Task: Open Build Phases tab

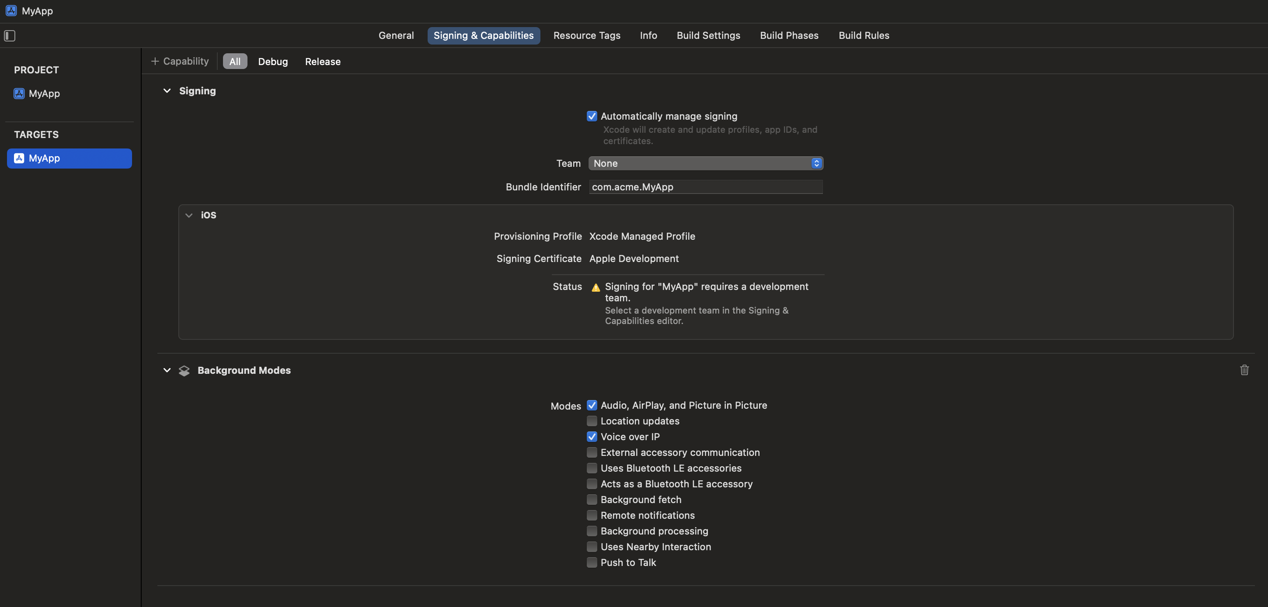Action: (789, 35)
